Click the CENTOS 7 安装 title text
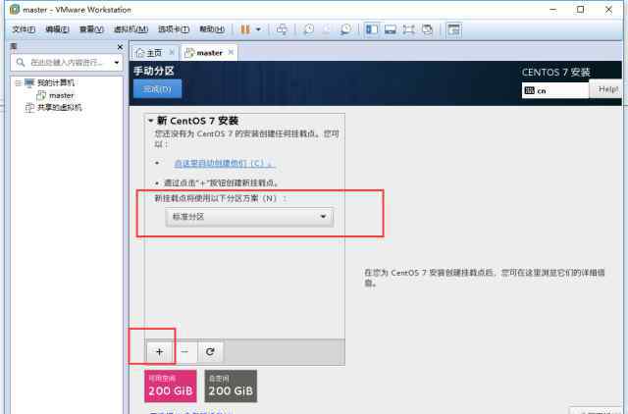The height and width of the screenshot is (414, 628). tap(556, 73)
